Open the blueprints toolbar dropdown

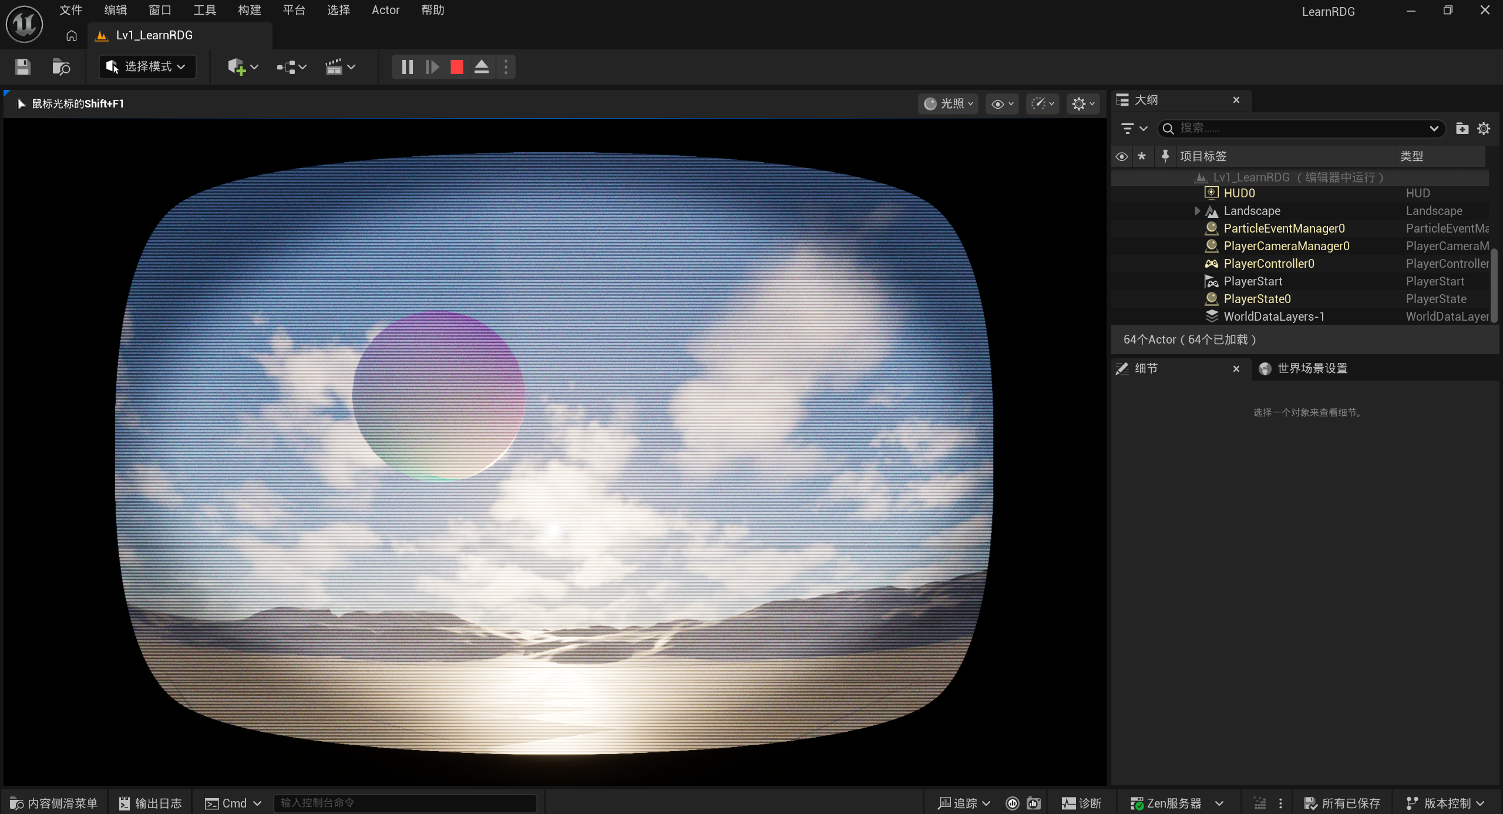pyautogui.click(x=291, y=67)
